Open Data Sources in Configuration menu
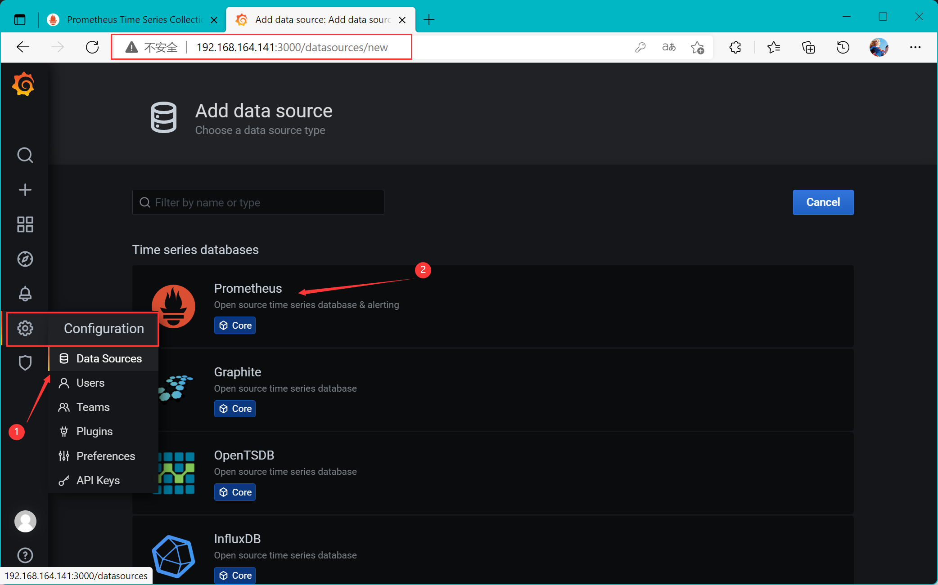This screenshot has width=938, height=585. pyautogui.click(x=104, y=358)
